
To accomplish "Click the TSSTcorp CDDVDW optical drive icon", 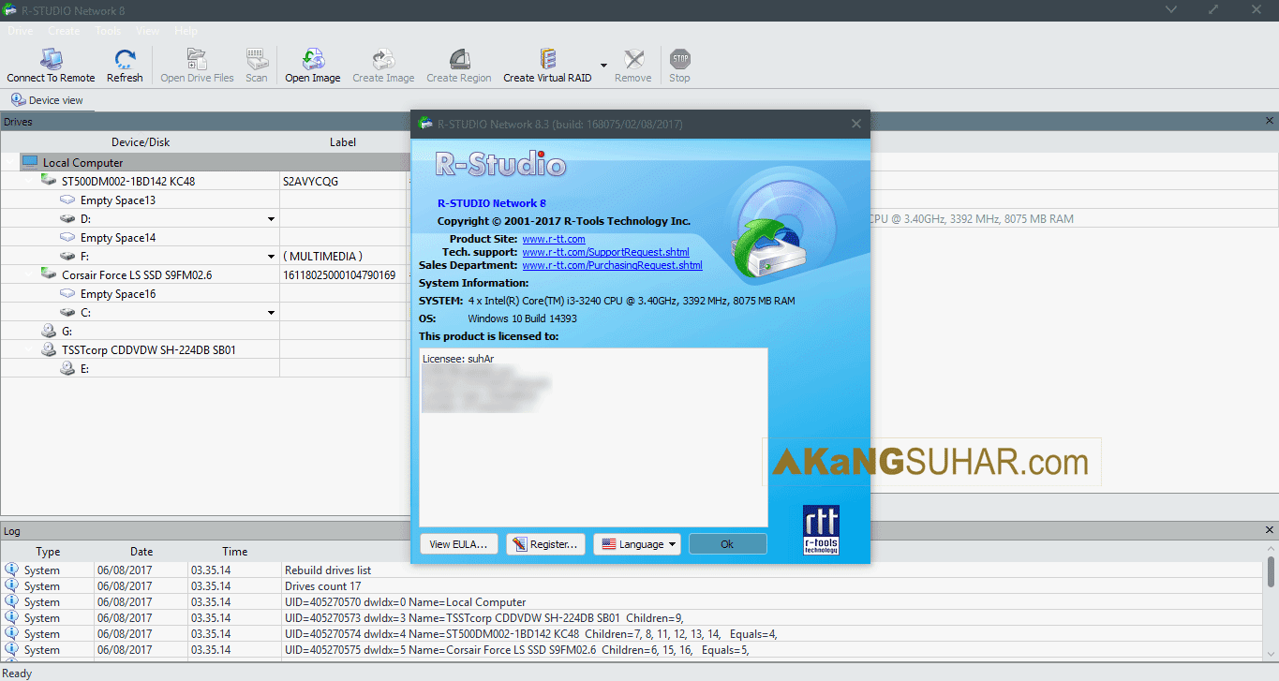I will (x=48, y=349).
